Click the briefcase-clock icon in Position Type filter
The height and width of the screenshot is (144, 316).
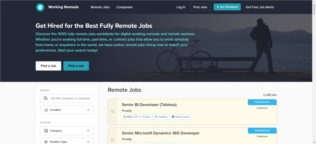click(x=46, y=142)
